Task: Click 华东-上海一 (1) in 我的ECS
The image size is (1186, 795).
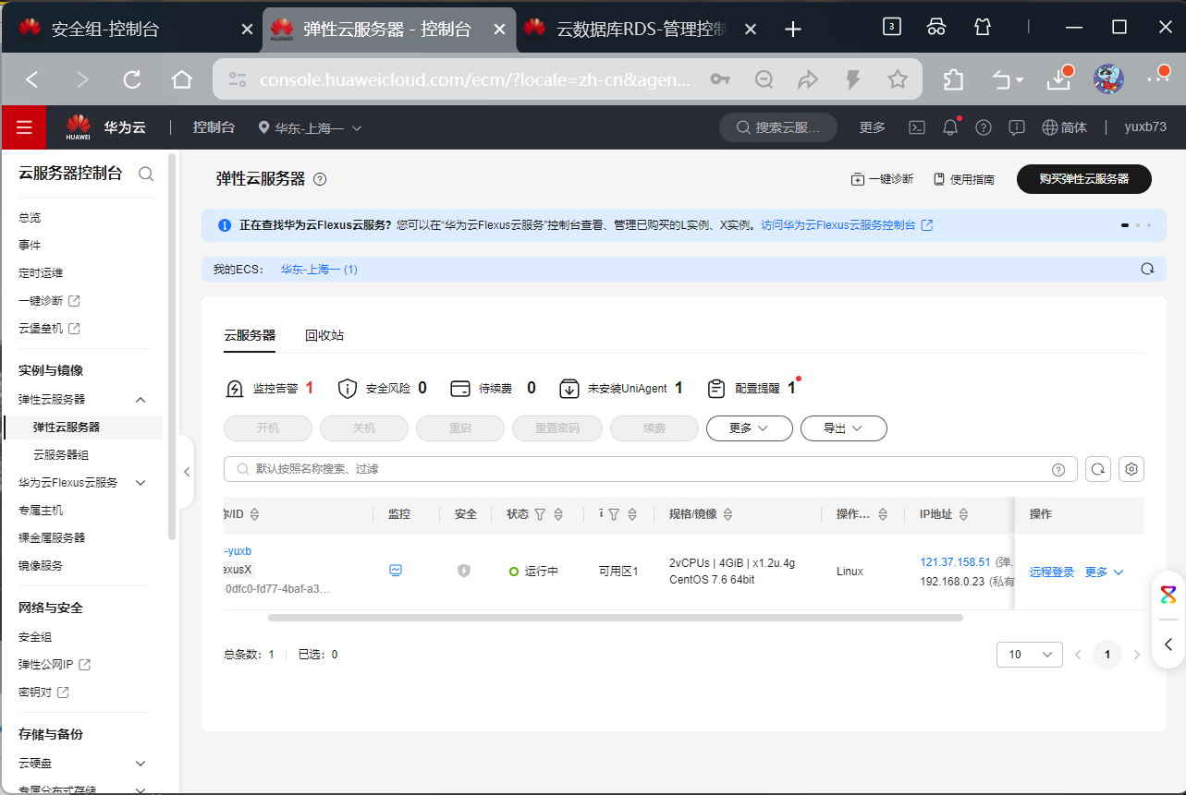Action: (x=319, y=270)
